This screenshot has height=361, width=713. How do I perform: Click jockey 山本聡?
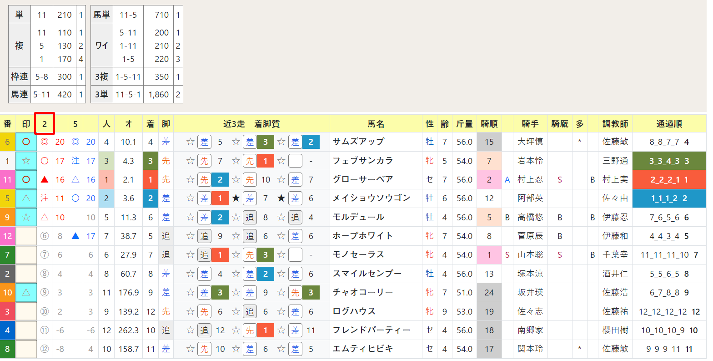pos(530,255)
